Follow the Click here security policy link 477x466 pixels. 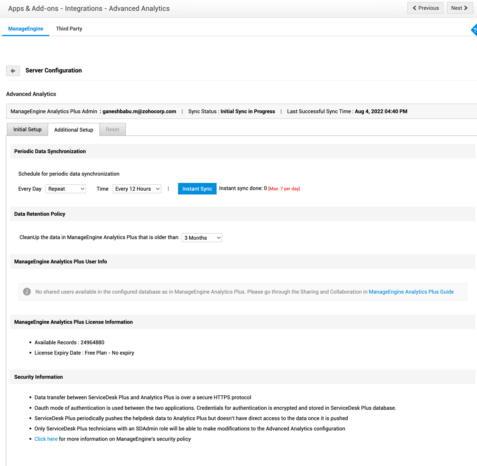(46, 439)
